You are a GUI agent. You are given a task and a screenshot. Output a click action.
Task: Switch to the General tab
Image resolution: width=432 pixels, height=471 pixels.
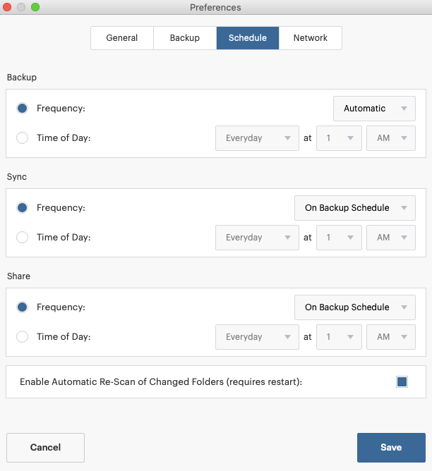pos(122,38)
